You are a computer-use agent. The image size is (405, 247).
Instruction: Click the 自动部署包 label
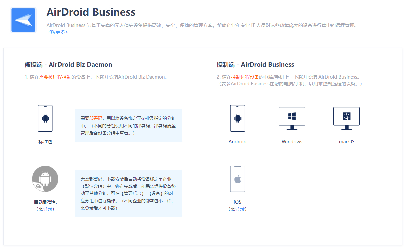[45, 202]
